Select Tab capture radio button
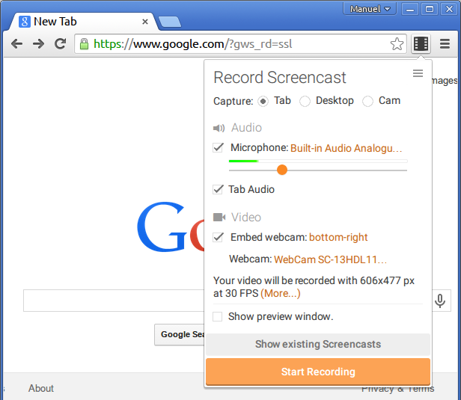The height and width of the screenshot is (400, 461). (263, 102)
